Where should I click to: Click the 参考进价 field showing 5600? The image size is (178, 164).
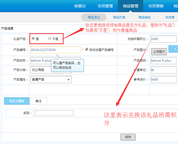point(163,80)
